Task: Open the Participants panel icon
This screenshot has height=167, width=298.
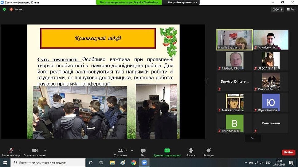Action: pyautogui.click(x=120, y=150)
